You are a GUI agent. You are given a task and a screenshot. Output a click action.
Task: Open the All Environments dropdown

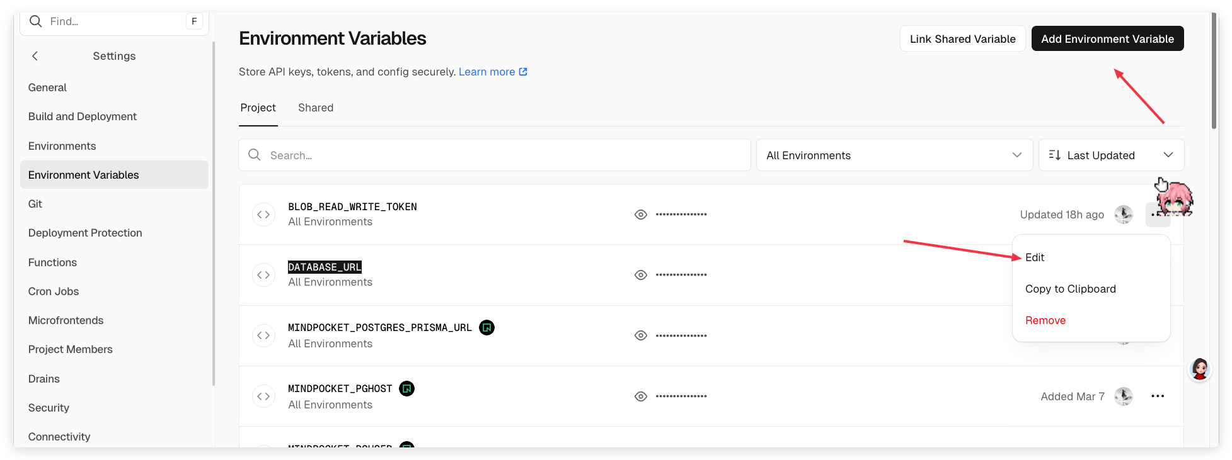point(894,155)
